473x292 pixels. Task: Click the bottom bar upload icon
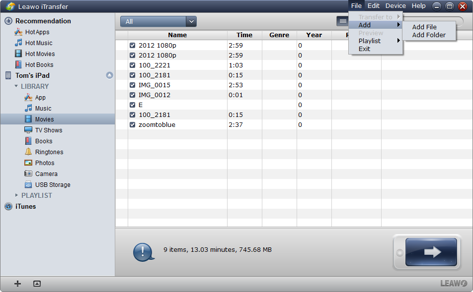tap(37, 284)
